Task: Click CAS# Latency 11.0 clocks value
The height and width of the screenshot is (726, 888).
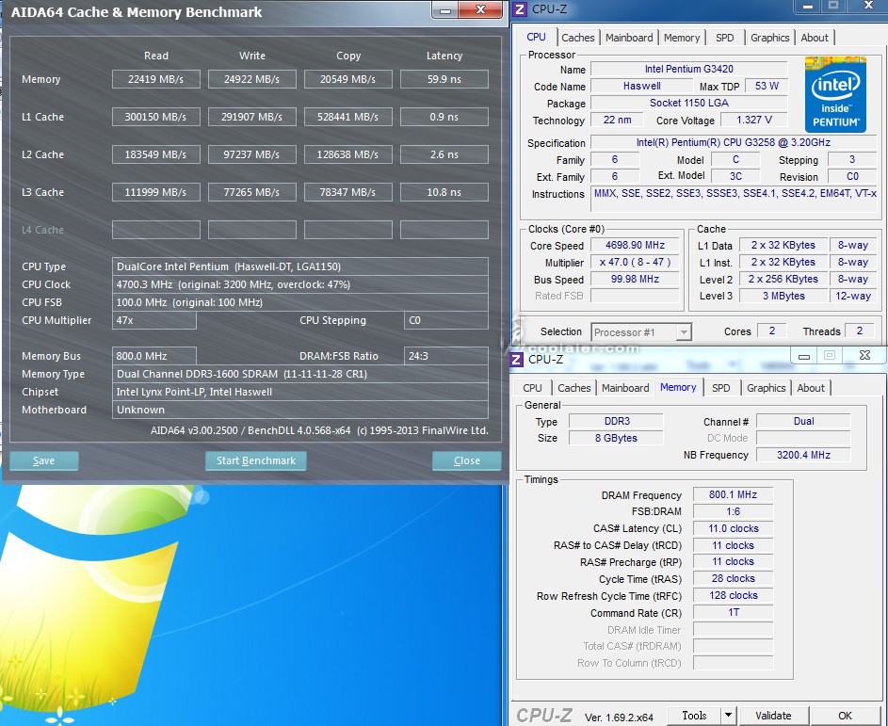Action: coord(733,528)
